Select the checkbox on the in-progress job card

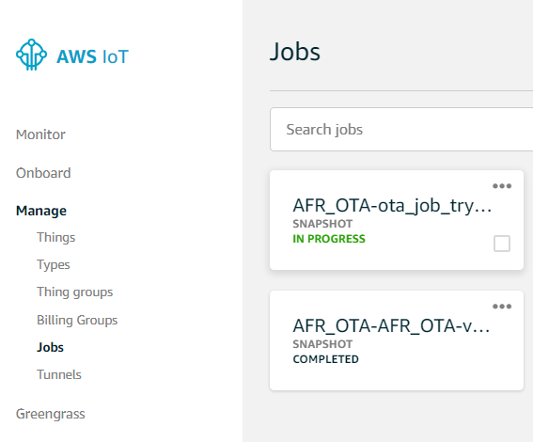[x=502, y=244]
